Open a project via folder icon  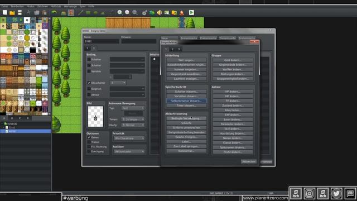coord(12,12)
